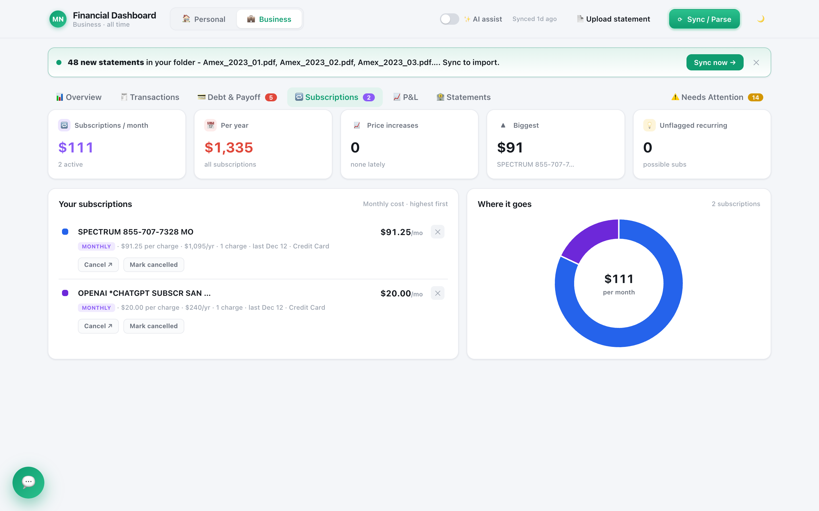The width and height of the screenshot is (819, 511).
Task: Open the P&L tab
Action: 406,97
